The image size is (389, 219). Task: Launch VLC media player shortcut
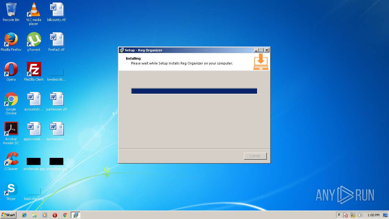pyautogui.click(x=33, y=14)
